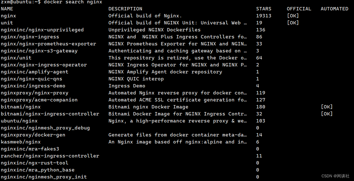
Task: Click the star count 19313
Action: [264, 16]
